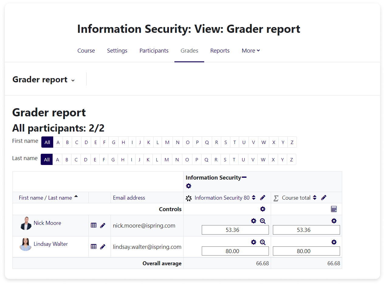
Task: Open Lindsay Walter's profile link
Action: pyautogui.click(x=51, y=244)
